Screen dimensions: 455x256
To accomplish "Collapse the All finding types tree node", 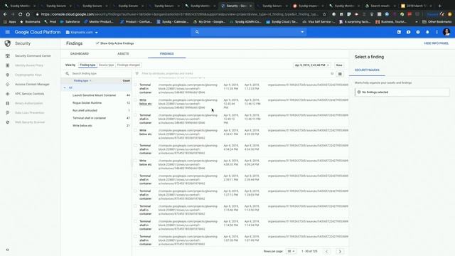I will [65, 87].
